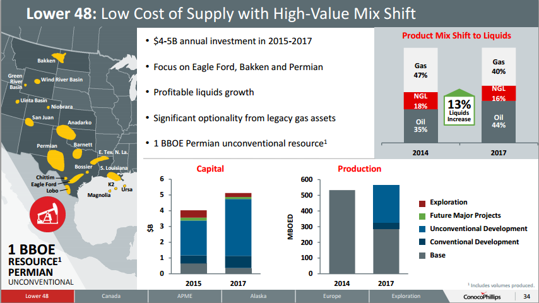Open the Exploration tab in the footer
539x303 pixels.
point(406,296)
